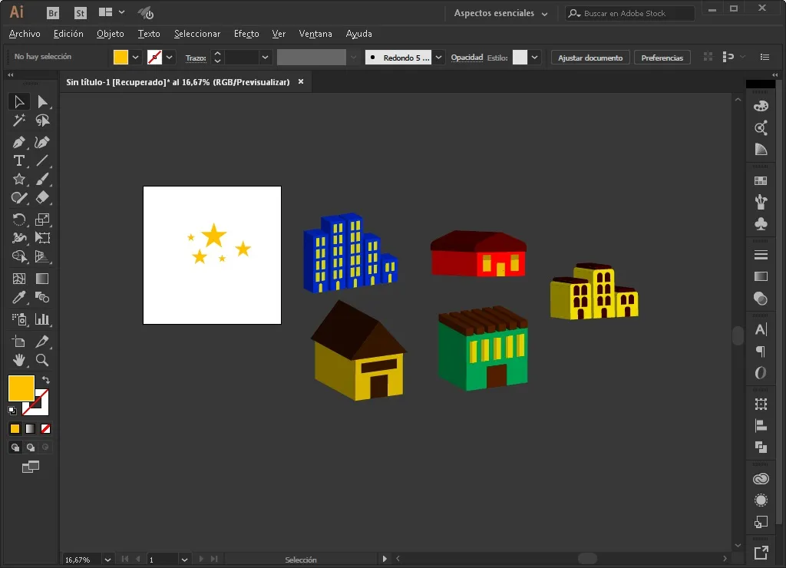Choose the Magic Wand tool
Viewport: 786px width, 568px height.
point(19,121)
